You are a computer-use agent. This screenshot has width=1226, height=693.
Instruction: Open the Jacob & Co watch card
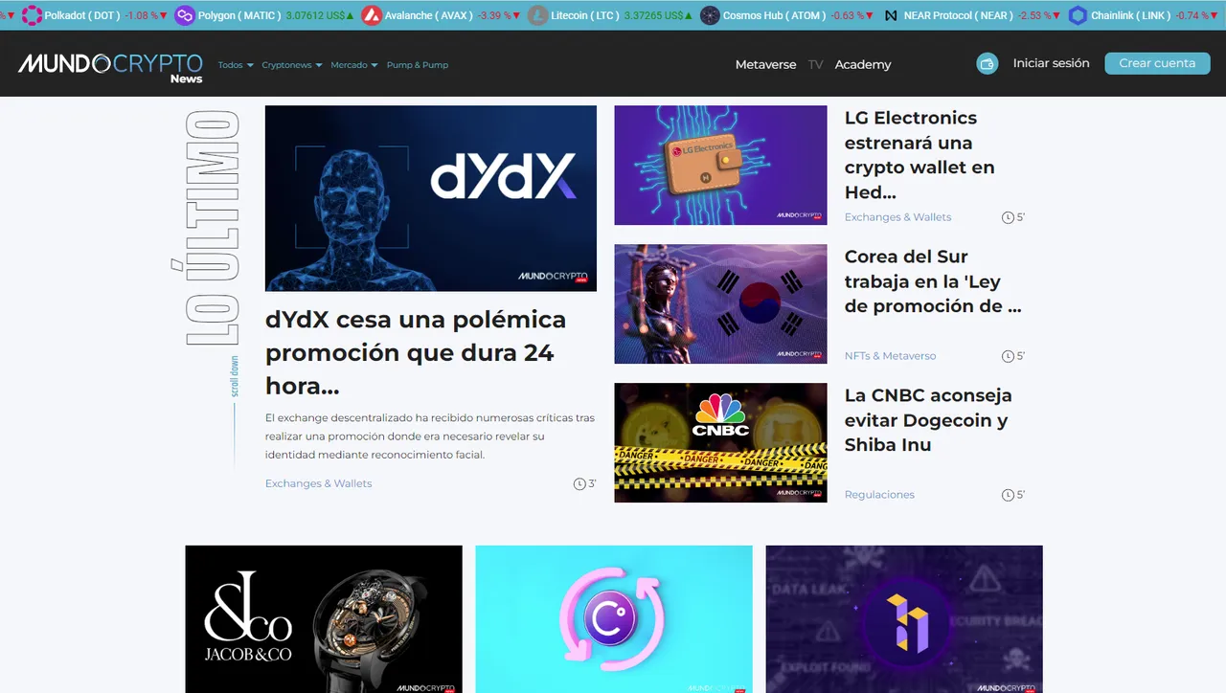click(x=324, y=619)
